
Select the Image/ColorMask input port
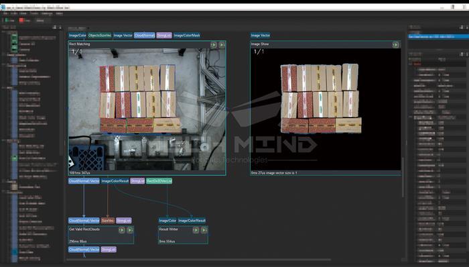pos(187,36)
